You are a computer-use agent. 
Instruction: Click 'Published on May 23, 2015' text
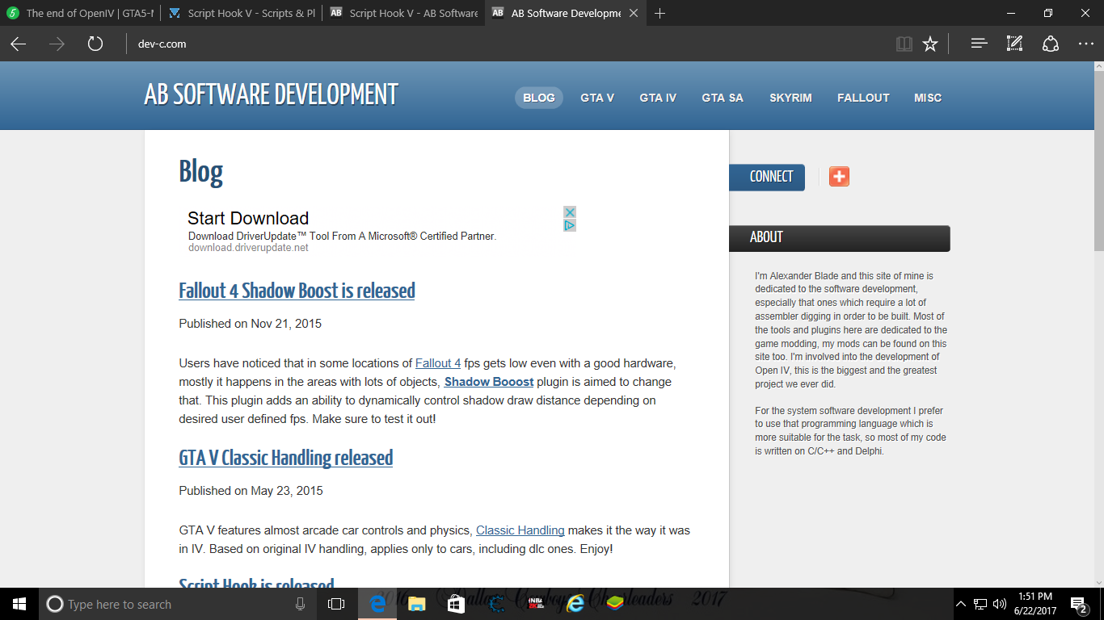point(251,491)
